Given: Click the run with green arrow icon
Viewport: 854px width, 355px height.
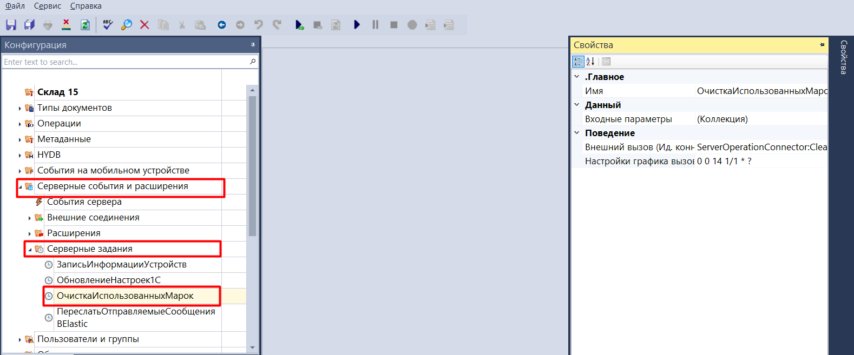Looking at the screenshot, I should tap(299, 25).
